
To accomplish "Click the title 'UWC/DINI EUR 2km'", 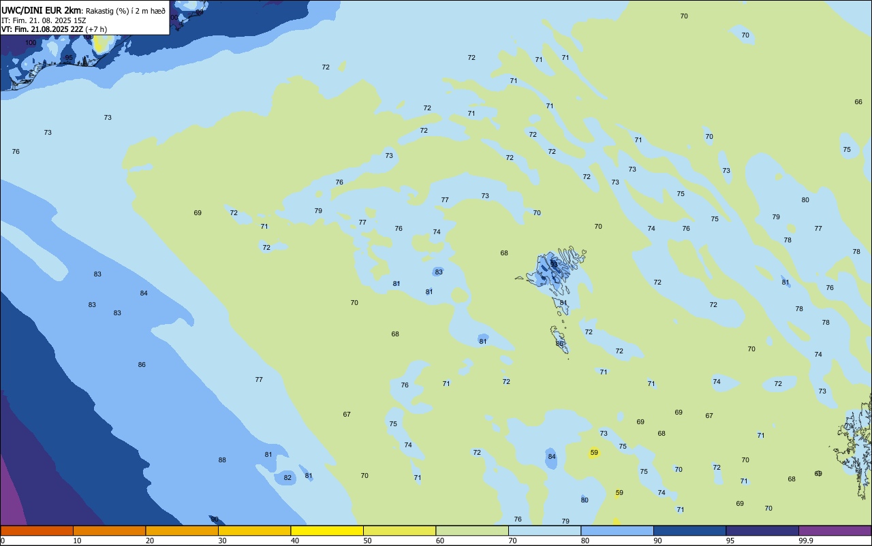I will [42, 10].
